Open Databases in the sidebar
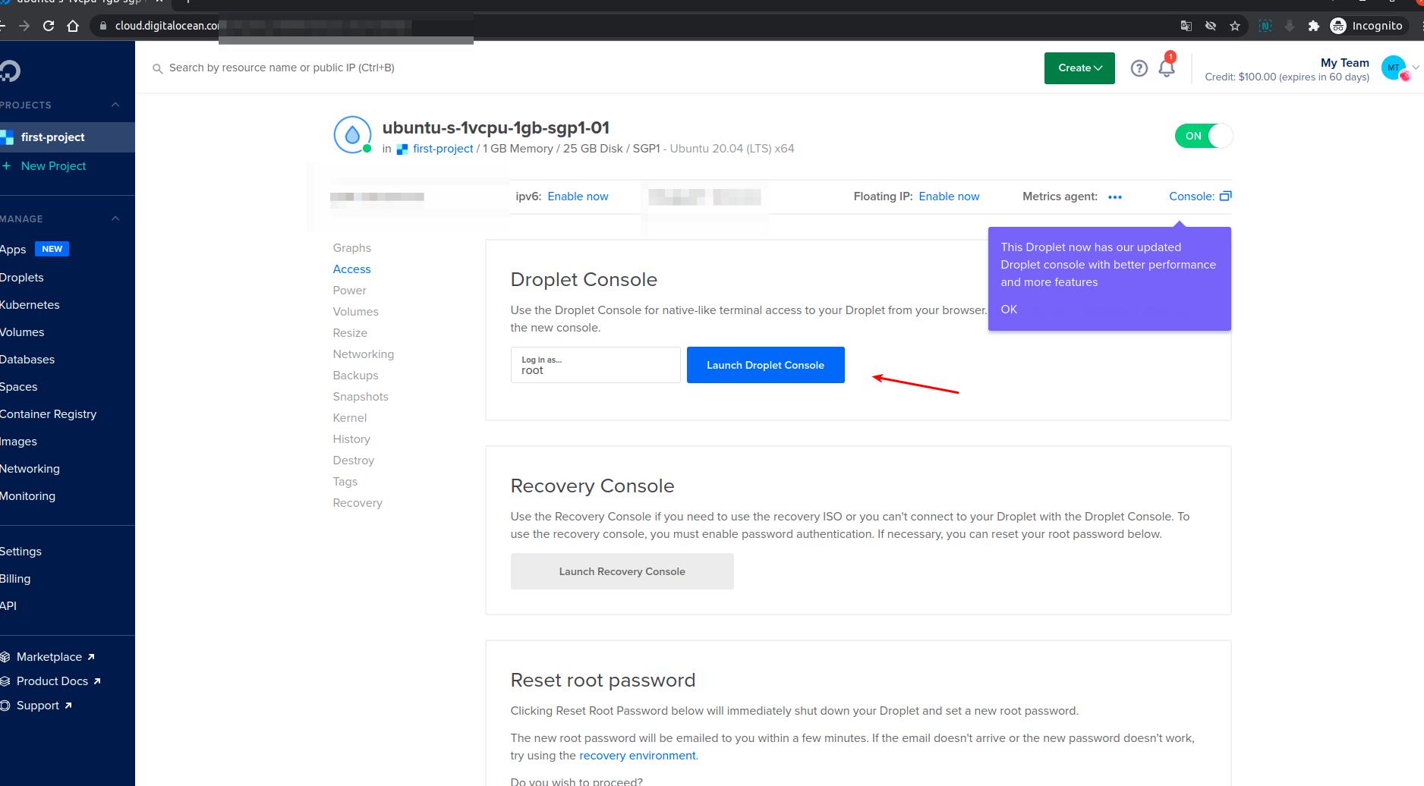This screenshot has height=786, width=1424. [x=27, y=360]
